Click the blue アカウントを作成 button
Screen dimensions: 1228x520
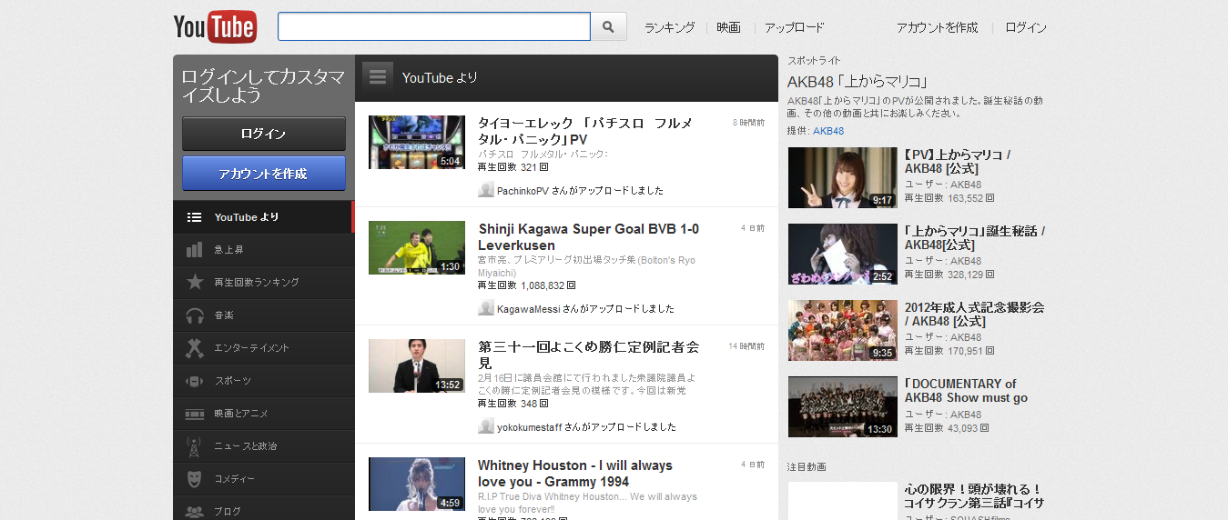pyautogui.click(x=264, y=174)
